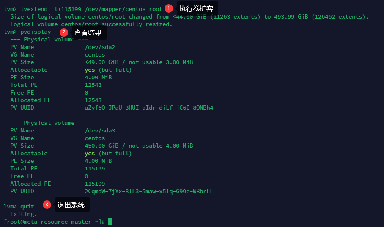
Task: Click the 450.00 GiB PV Size value
Action: [101, 146]
